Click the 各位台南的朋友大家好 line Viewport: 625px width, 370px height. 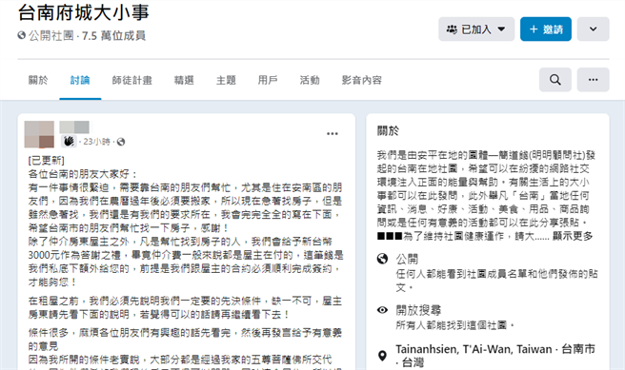[83, 174]
